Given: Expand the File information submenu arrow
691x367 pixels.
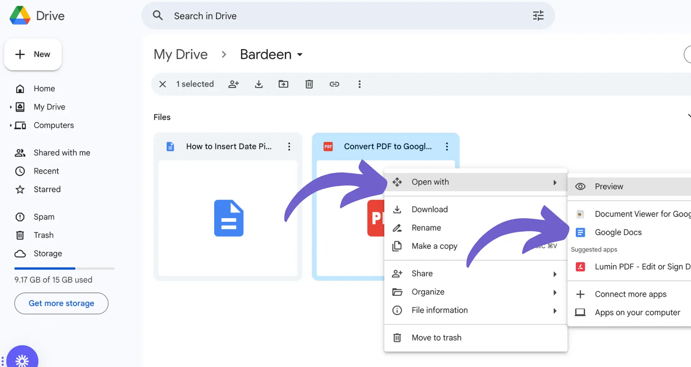Looking at the screenshot, I should click(555, 311).
